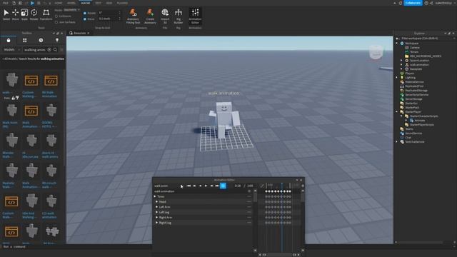The image size is (457, 257).
Task: Open Toolbox Inventory grid tab
Action: click(25, 40)
